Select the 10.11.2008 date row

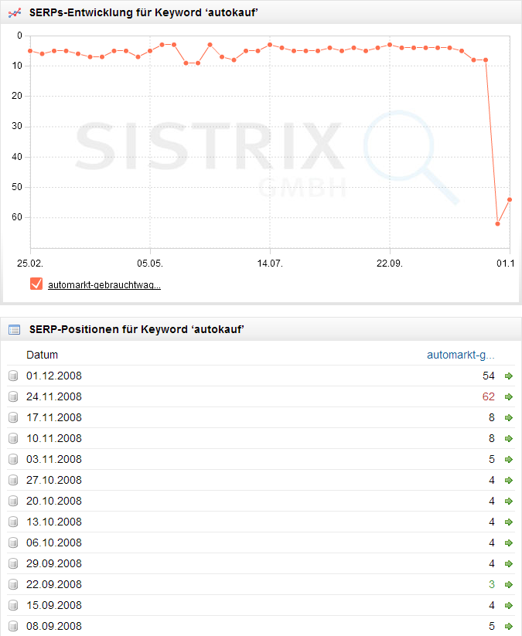pos(53,439)
